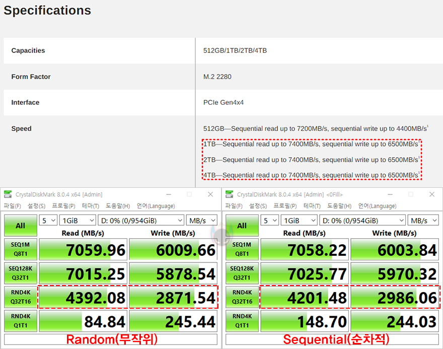Run SEQ1M Q8T1 test in left window
Image resolution: width=443 pixels, height=349 pixels.
pyautogui.click(x=21, y=249)
